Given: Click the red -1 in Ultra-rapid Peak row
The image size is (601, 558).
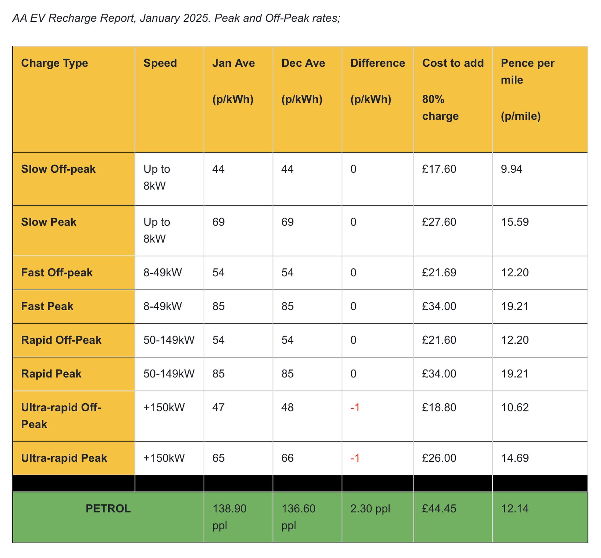Looking at the screenshot, I should 355,458.
